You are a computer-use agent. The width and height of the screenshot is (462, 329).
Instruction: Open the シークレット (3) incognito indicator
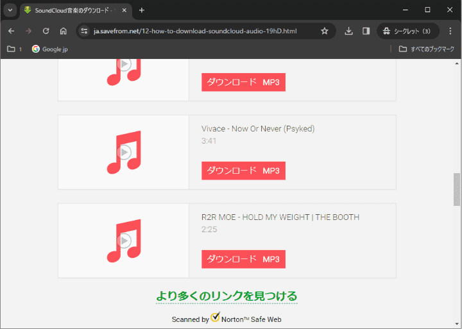click(407, 31)
